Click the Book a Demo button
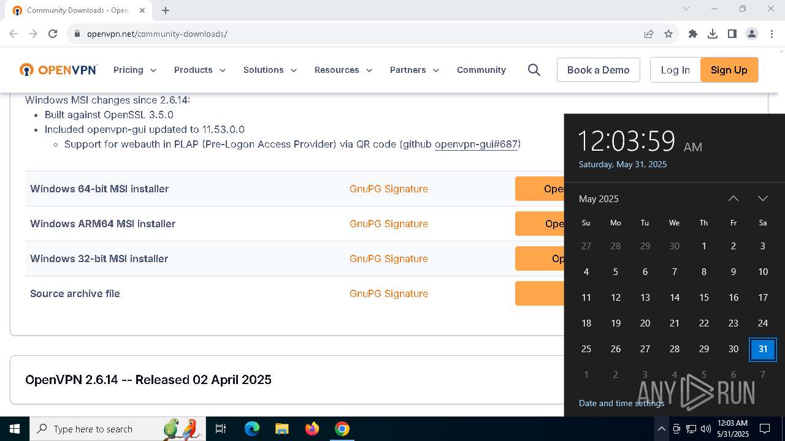785x441 pixels. 598,70
